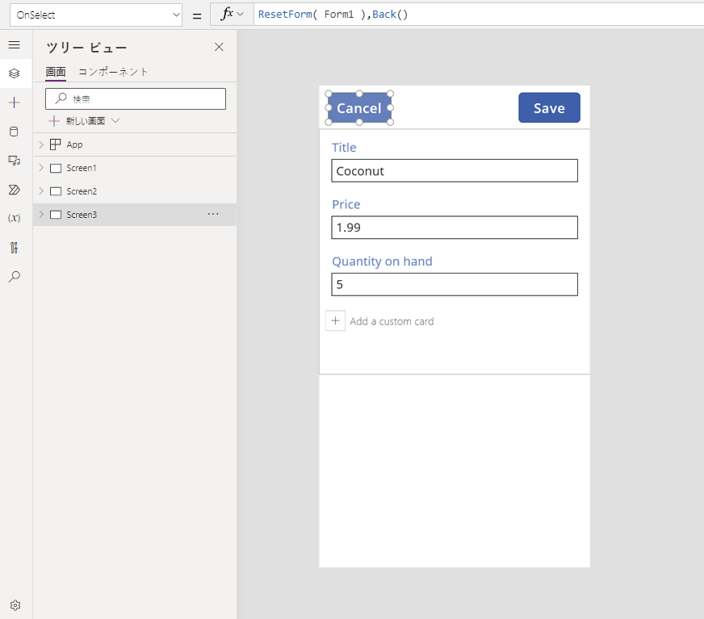Screen dimensions: 704x619
Task: Click the Price field containing 1.99
Action: [x=455, y=228]
